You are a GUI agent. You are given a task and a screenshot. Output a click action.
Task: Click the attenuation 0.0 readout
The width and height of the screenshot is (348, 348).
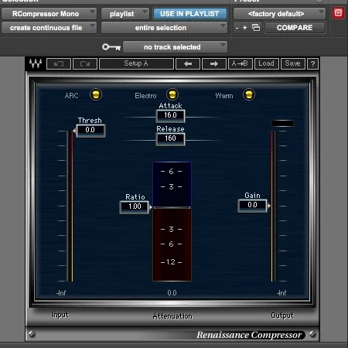[x=172, y=293]
